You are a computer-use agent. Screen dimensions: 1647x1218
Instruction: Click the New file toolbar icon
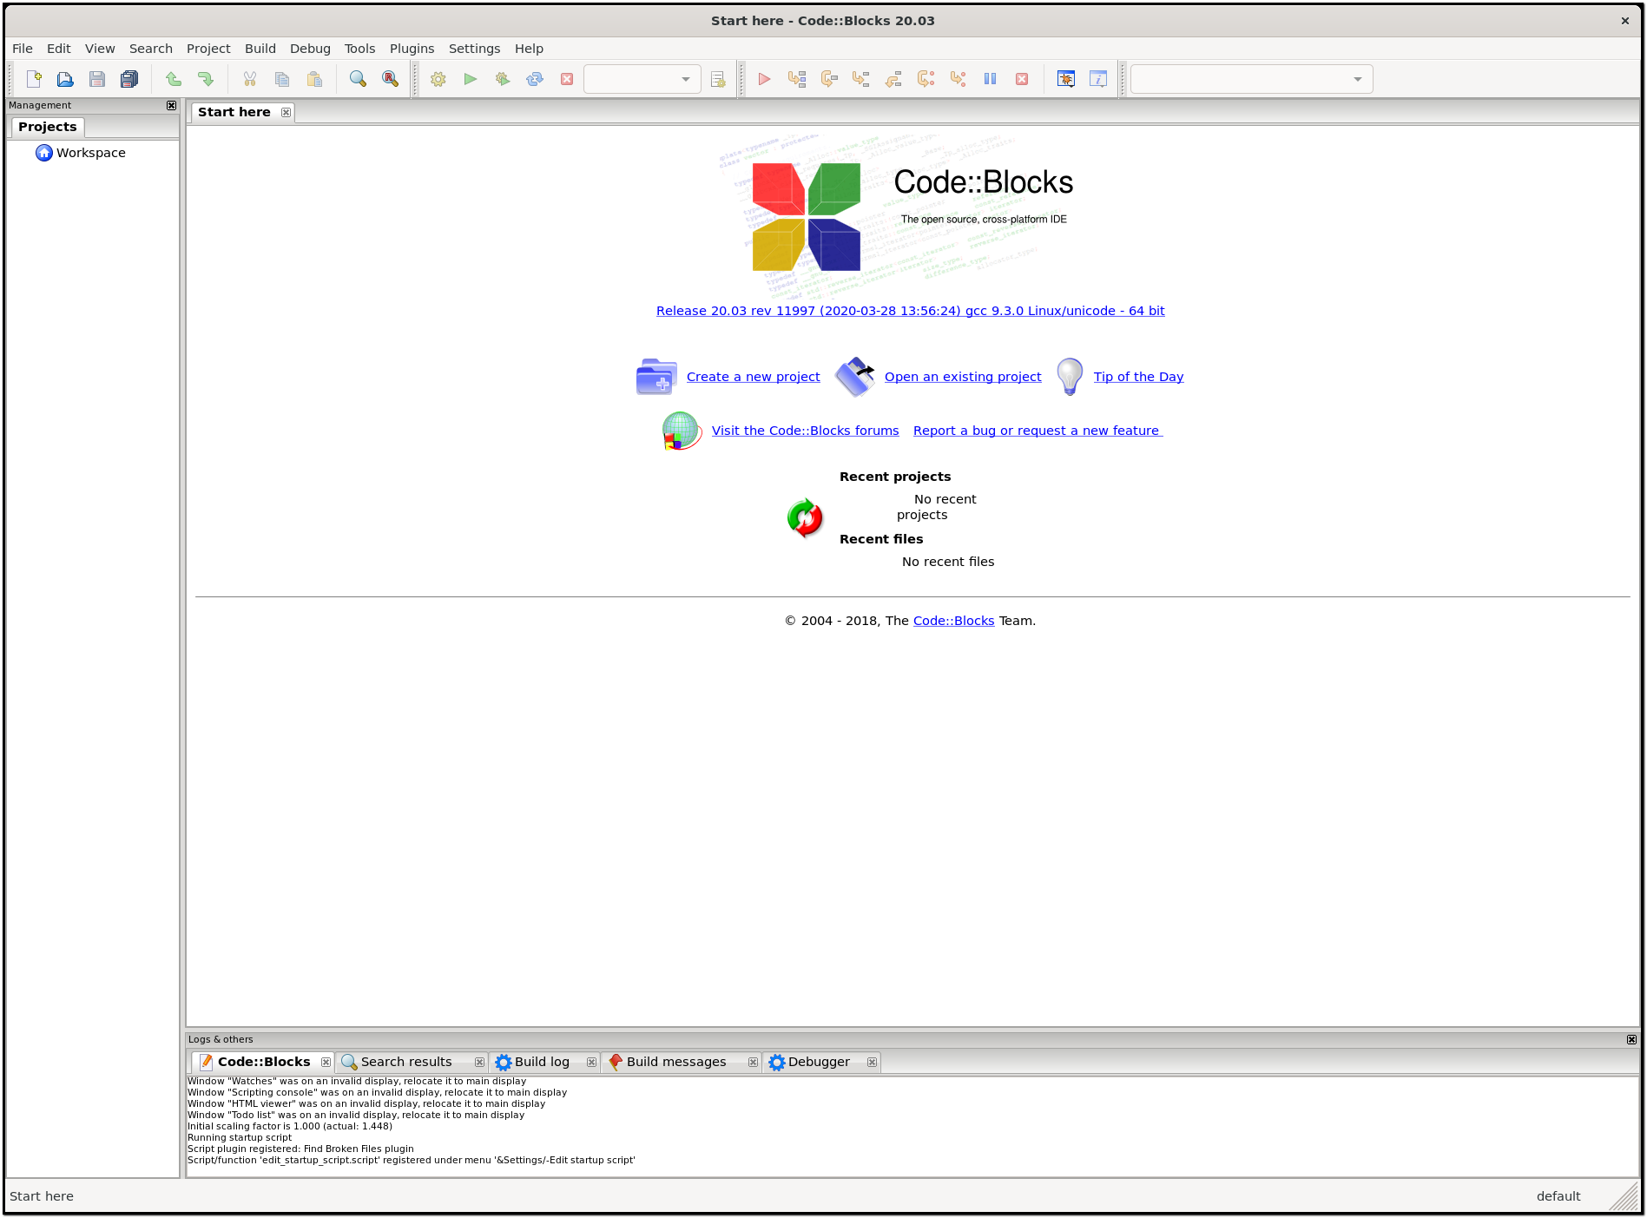click(x=34, y=79)
